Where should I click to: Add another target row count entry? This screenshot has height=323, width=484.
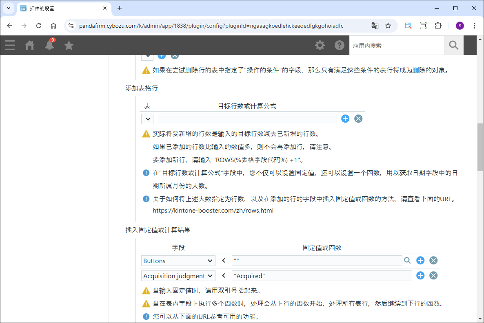(x=345, y=119)
